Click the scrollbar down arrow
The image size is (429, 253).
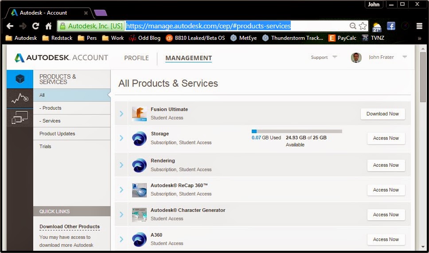coord(423,247)
